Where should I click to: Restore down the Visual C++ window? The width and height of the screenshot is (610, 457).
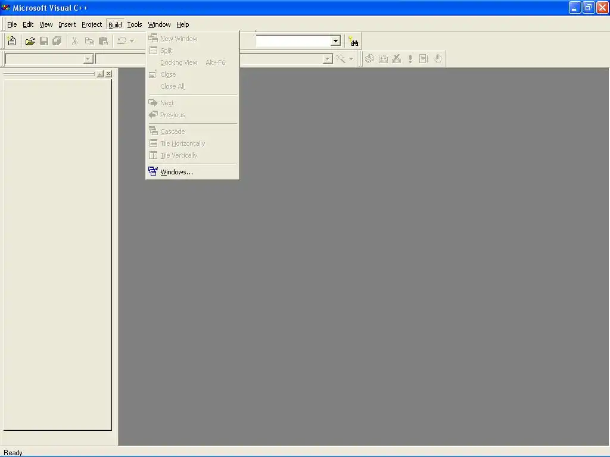coord(588,7)
